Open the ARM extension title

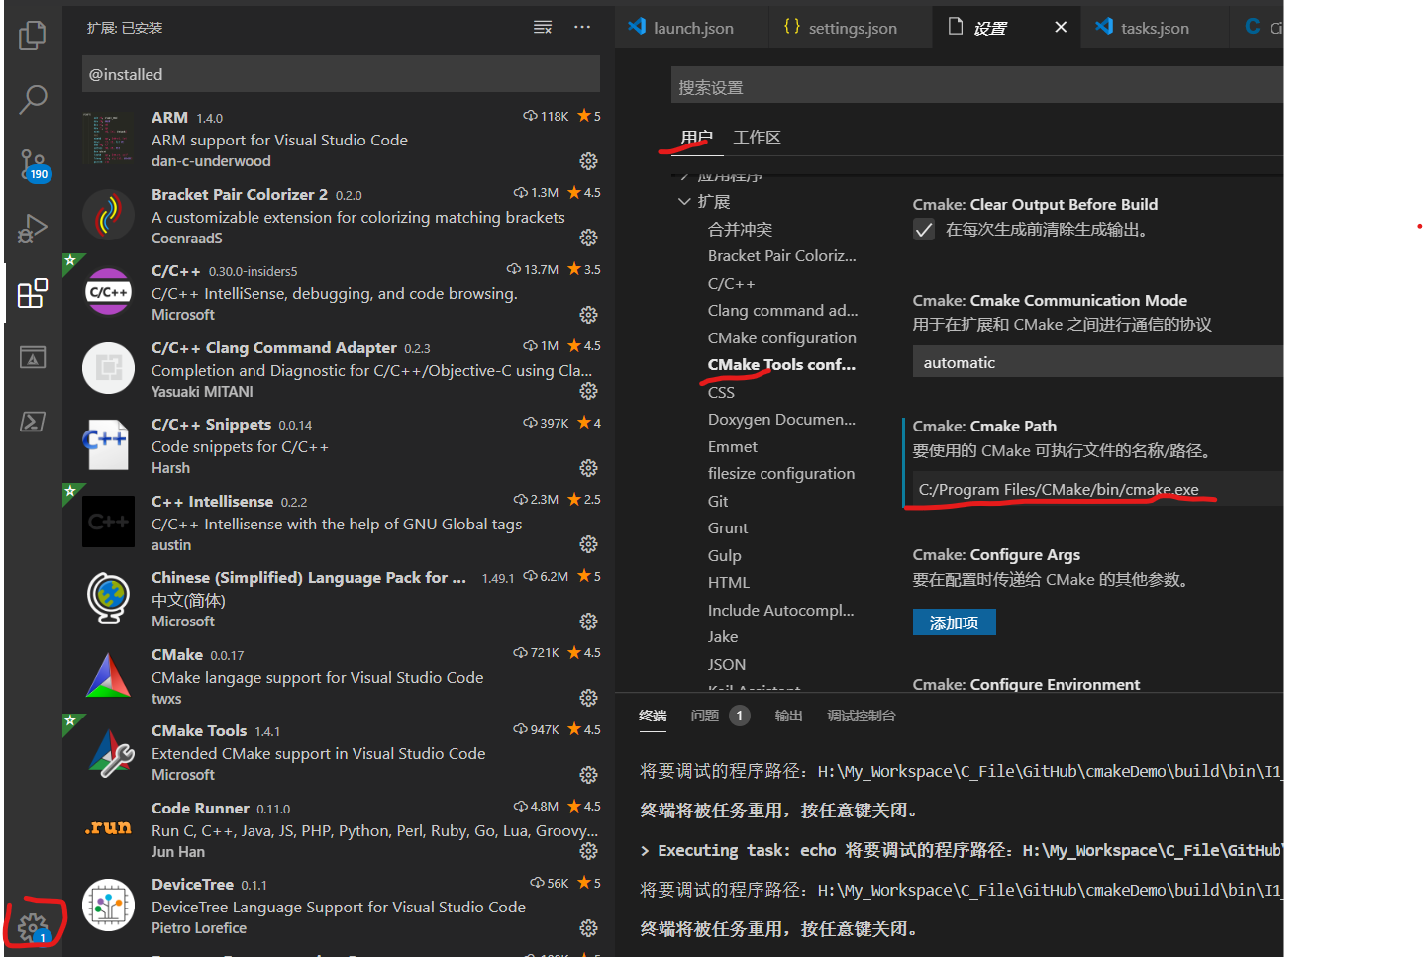pyautogui.click(x=169, y=118)
